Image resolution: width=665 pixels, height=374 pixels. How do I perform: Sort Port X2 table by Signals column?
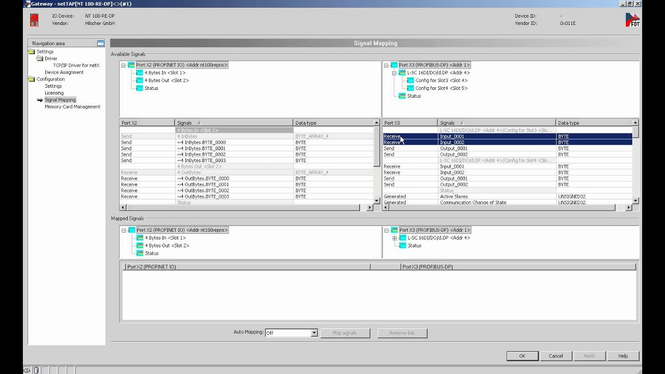tap(234, 123)
